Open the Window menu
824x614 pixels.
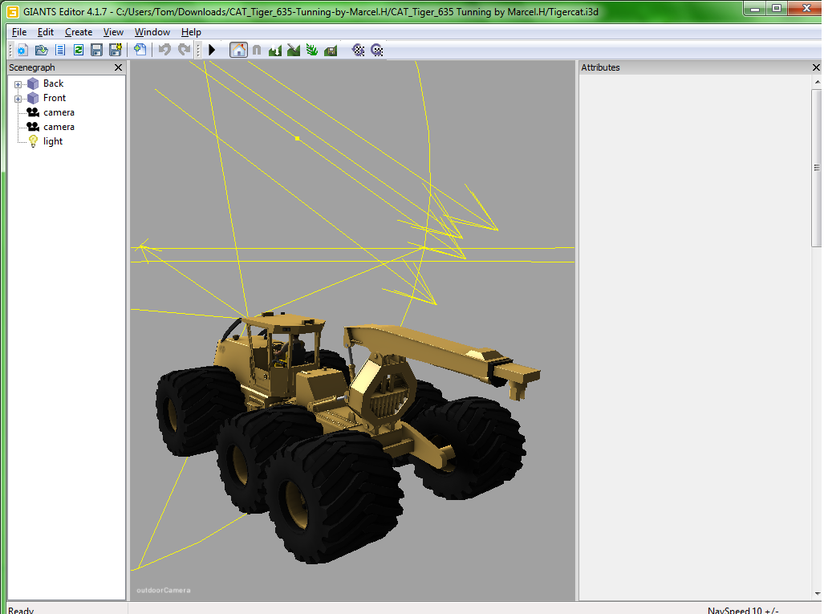click(152, 32)
